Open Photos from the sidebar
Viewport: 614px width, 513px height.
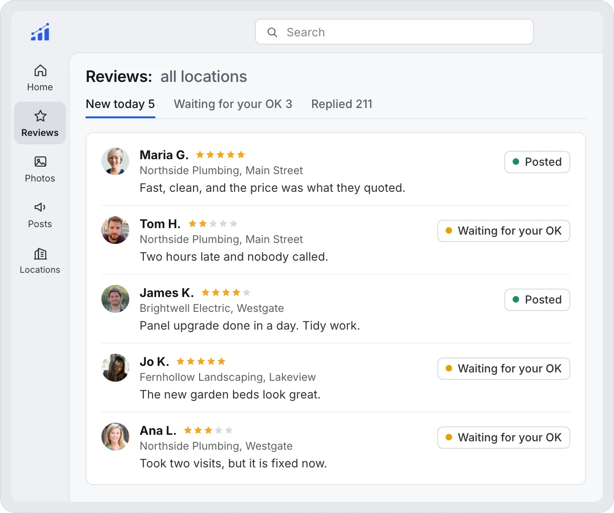coord(40,169)
